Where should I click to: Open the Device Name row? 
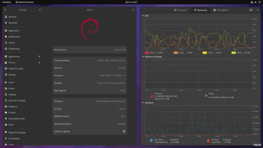tap(89, 50)
